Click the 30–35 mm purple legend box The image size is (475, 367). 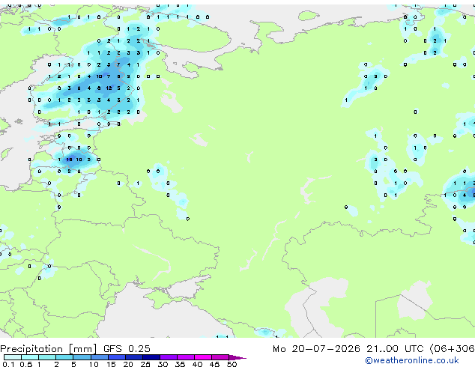168,357
